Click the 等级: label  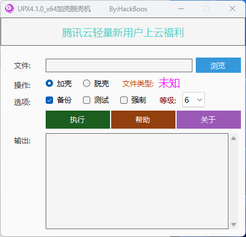168,100
